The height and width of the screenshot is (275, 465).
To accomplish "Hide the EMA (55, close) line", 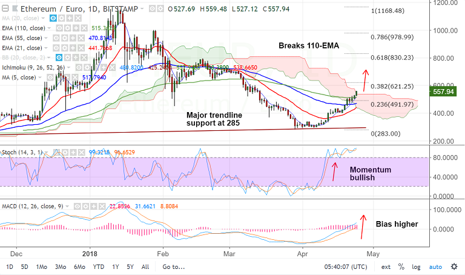I will (56, 38).
